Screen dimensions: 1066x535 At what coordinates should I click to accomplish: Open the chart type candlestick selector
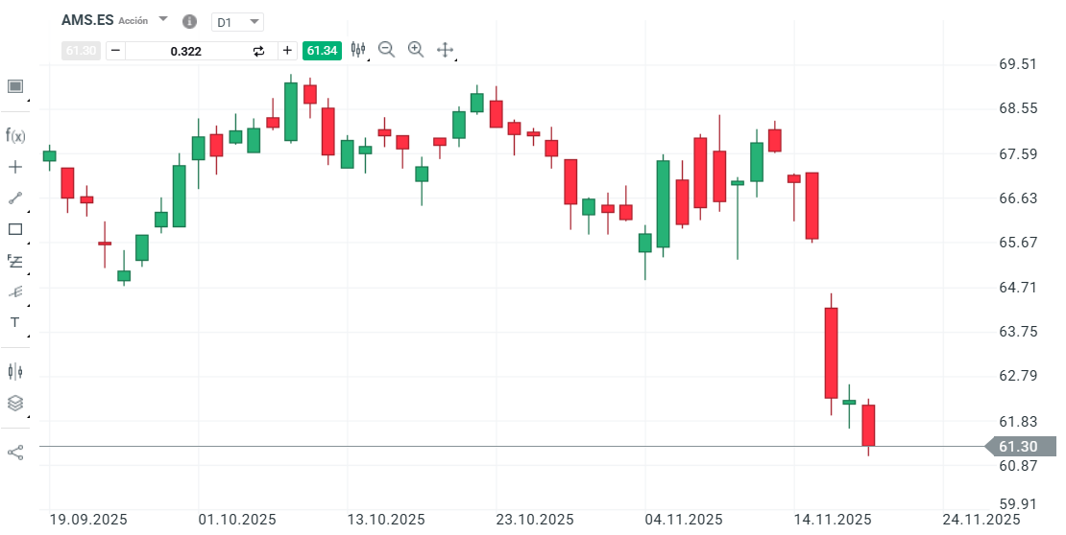[x=359, y=50]
